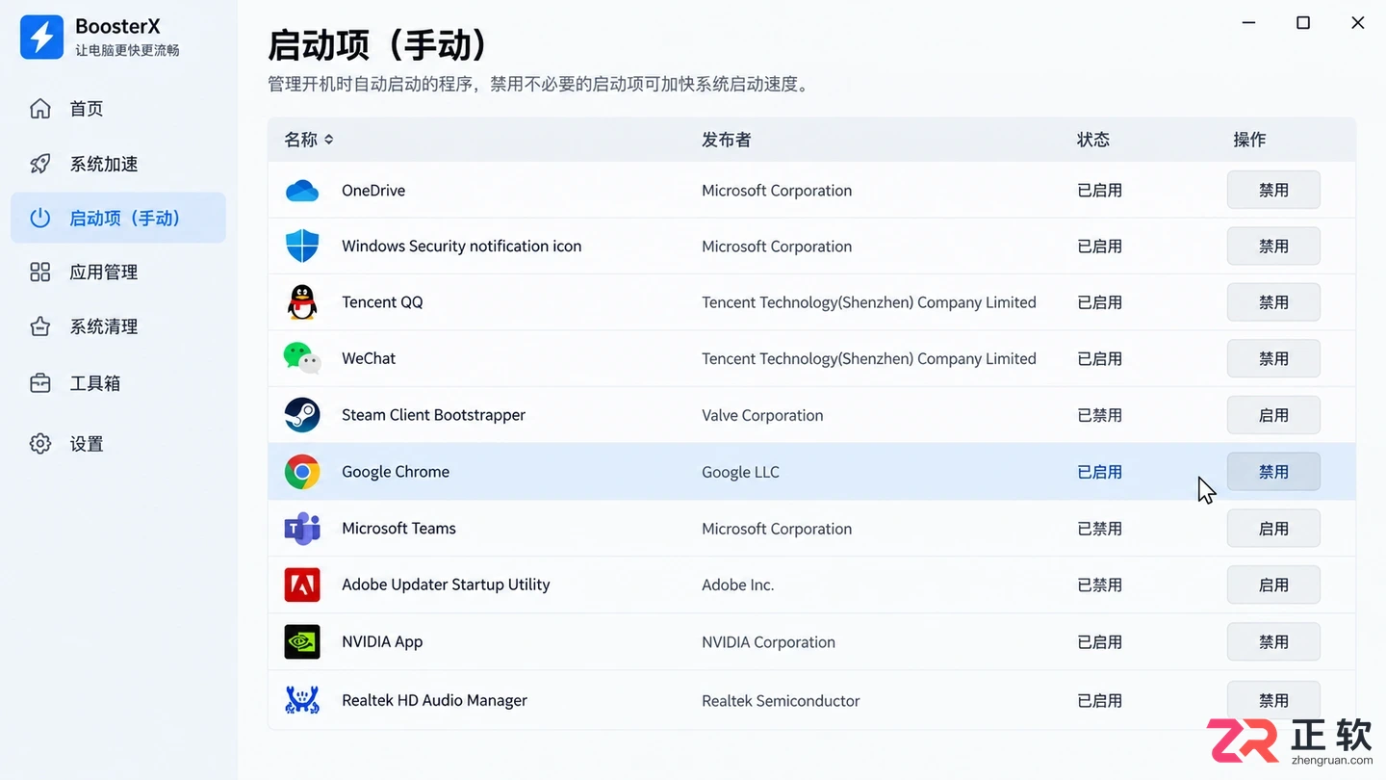Click the 发布者 column header
The image size is (1386, 780).
(726, 140)
